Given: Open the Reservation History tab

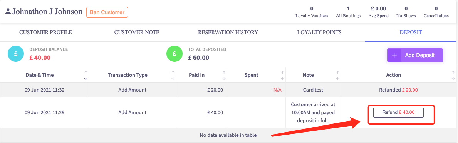Looking at the screenshot, I should (x=228, y=32).
